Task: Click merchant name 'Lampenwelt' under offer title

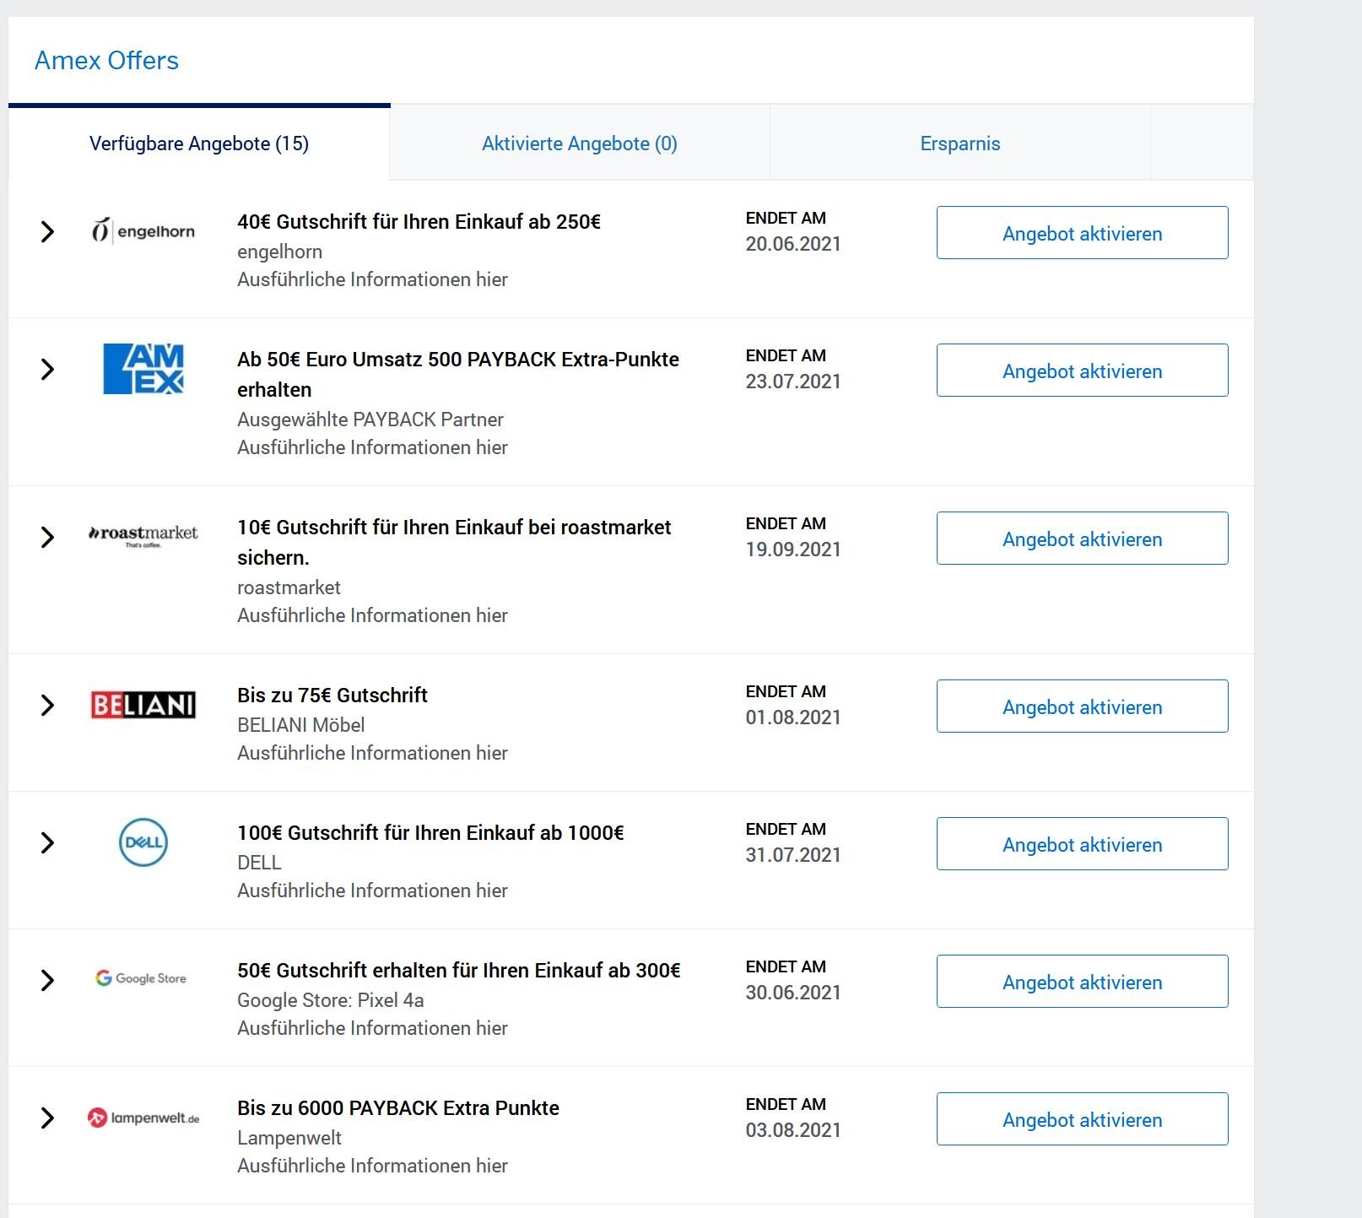Action: [289, 1138]
